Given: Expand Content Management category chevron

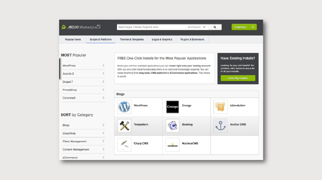Looking at the screenshot, I should pyautogui.click(x=103, y=149).
